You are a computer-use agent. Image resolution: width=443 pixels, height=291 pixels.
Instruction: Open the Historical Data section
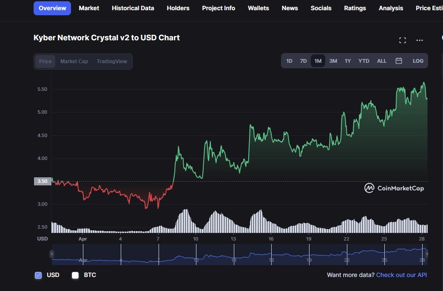coord(133,8)
